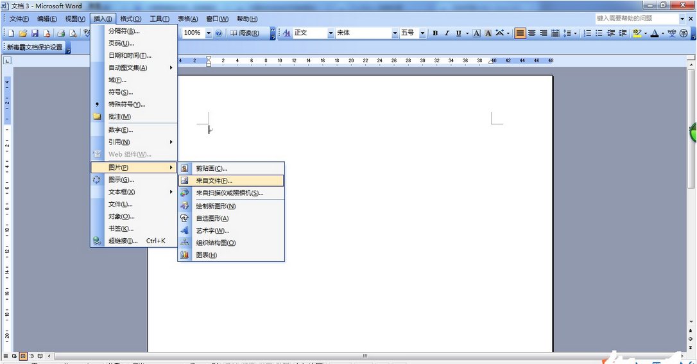Select 组织结构图(O) submenu item
Image resolution: width=697 pixels, height=364 pixels.
click(230, 243)
